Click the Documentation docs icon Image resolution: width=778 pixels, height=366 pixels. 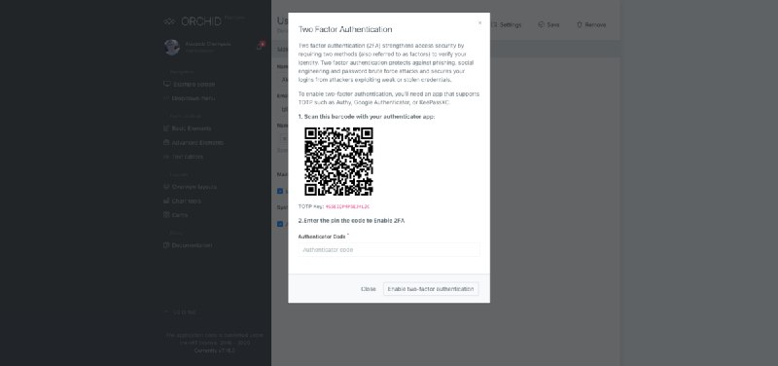click(x=166, y=245)
